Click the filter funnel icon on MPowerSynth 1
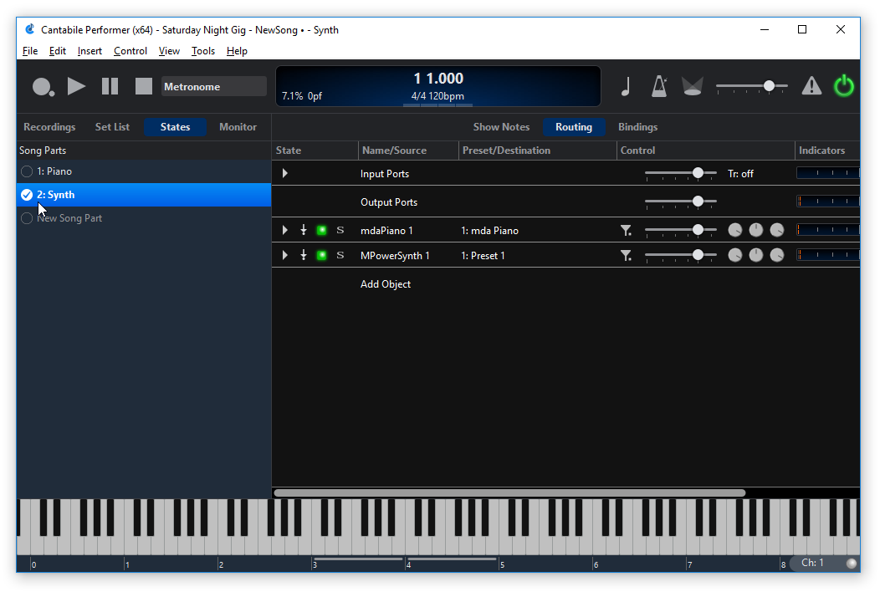Viewport: 880px width, 592px height. [x=626, y=255]
